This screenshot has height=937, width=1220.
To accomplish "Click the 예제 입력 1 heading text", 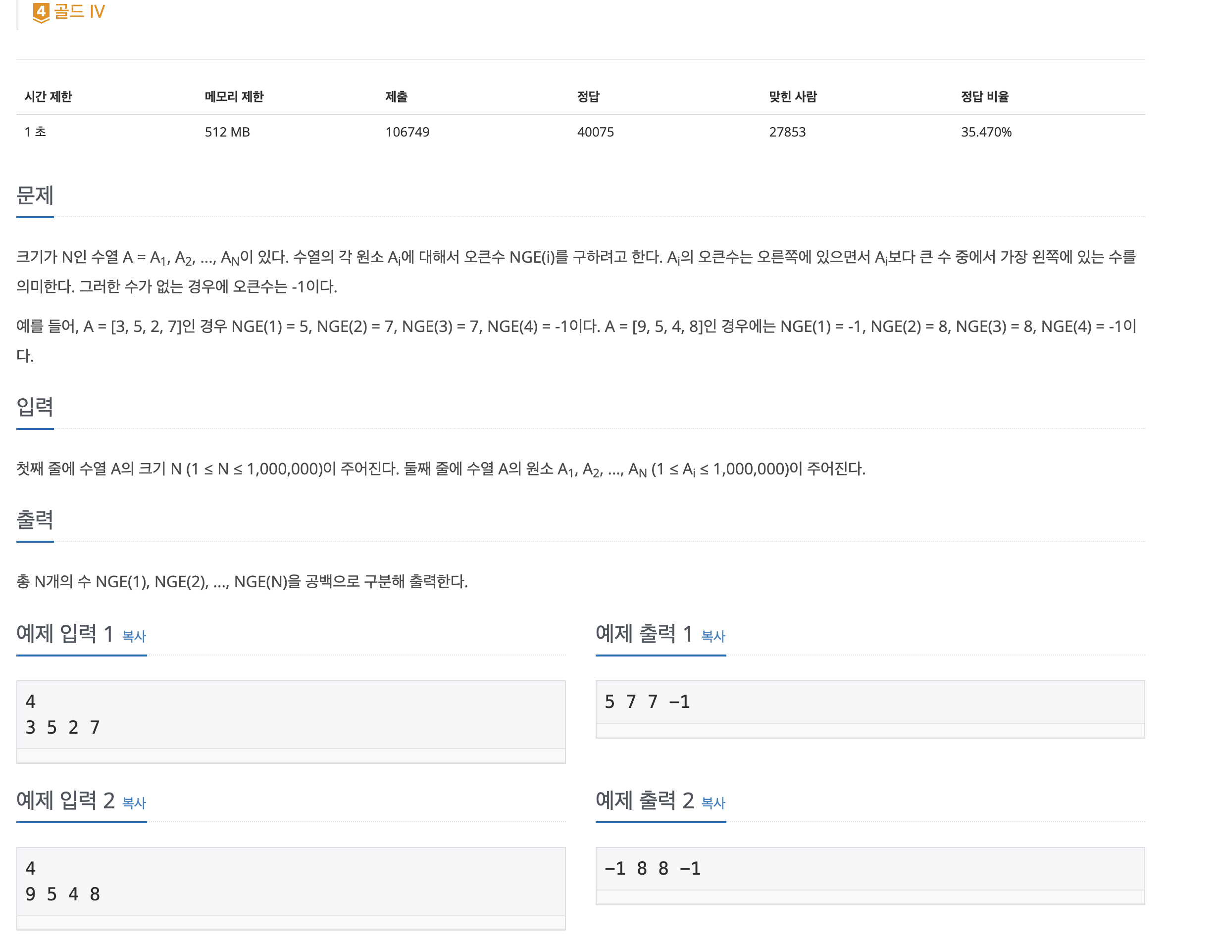I will coord(65,634).
